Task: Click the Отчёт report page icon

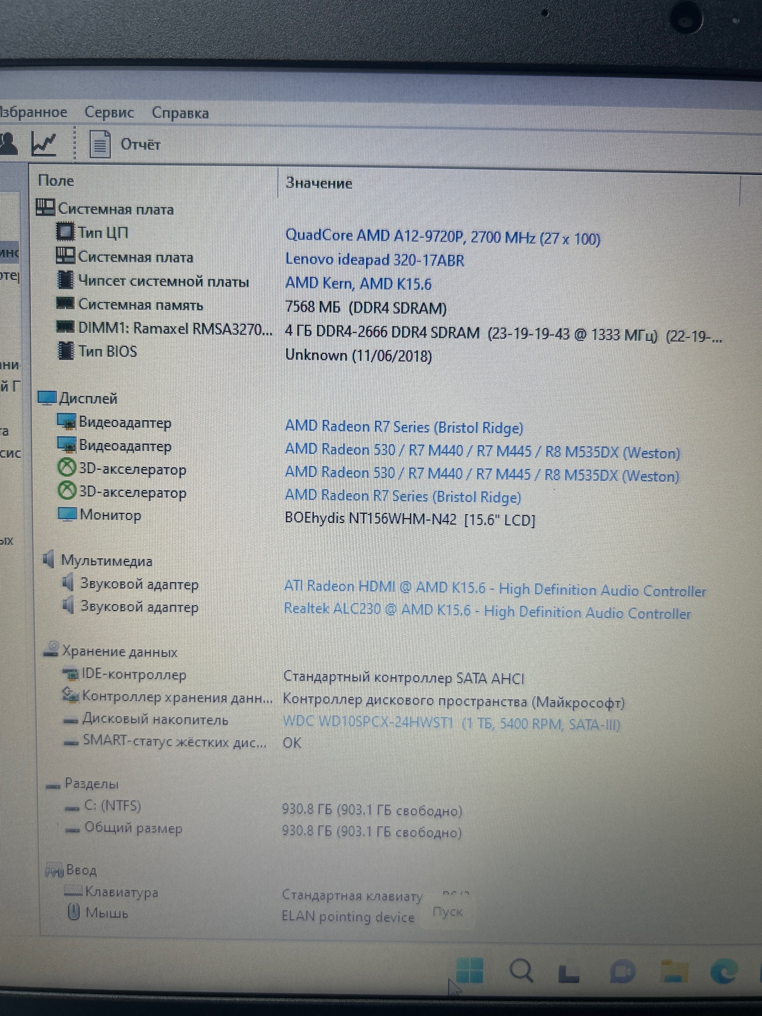Action: tap(100, 144)
